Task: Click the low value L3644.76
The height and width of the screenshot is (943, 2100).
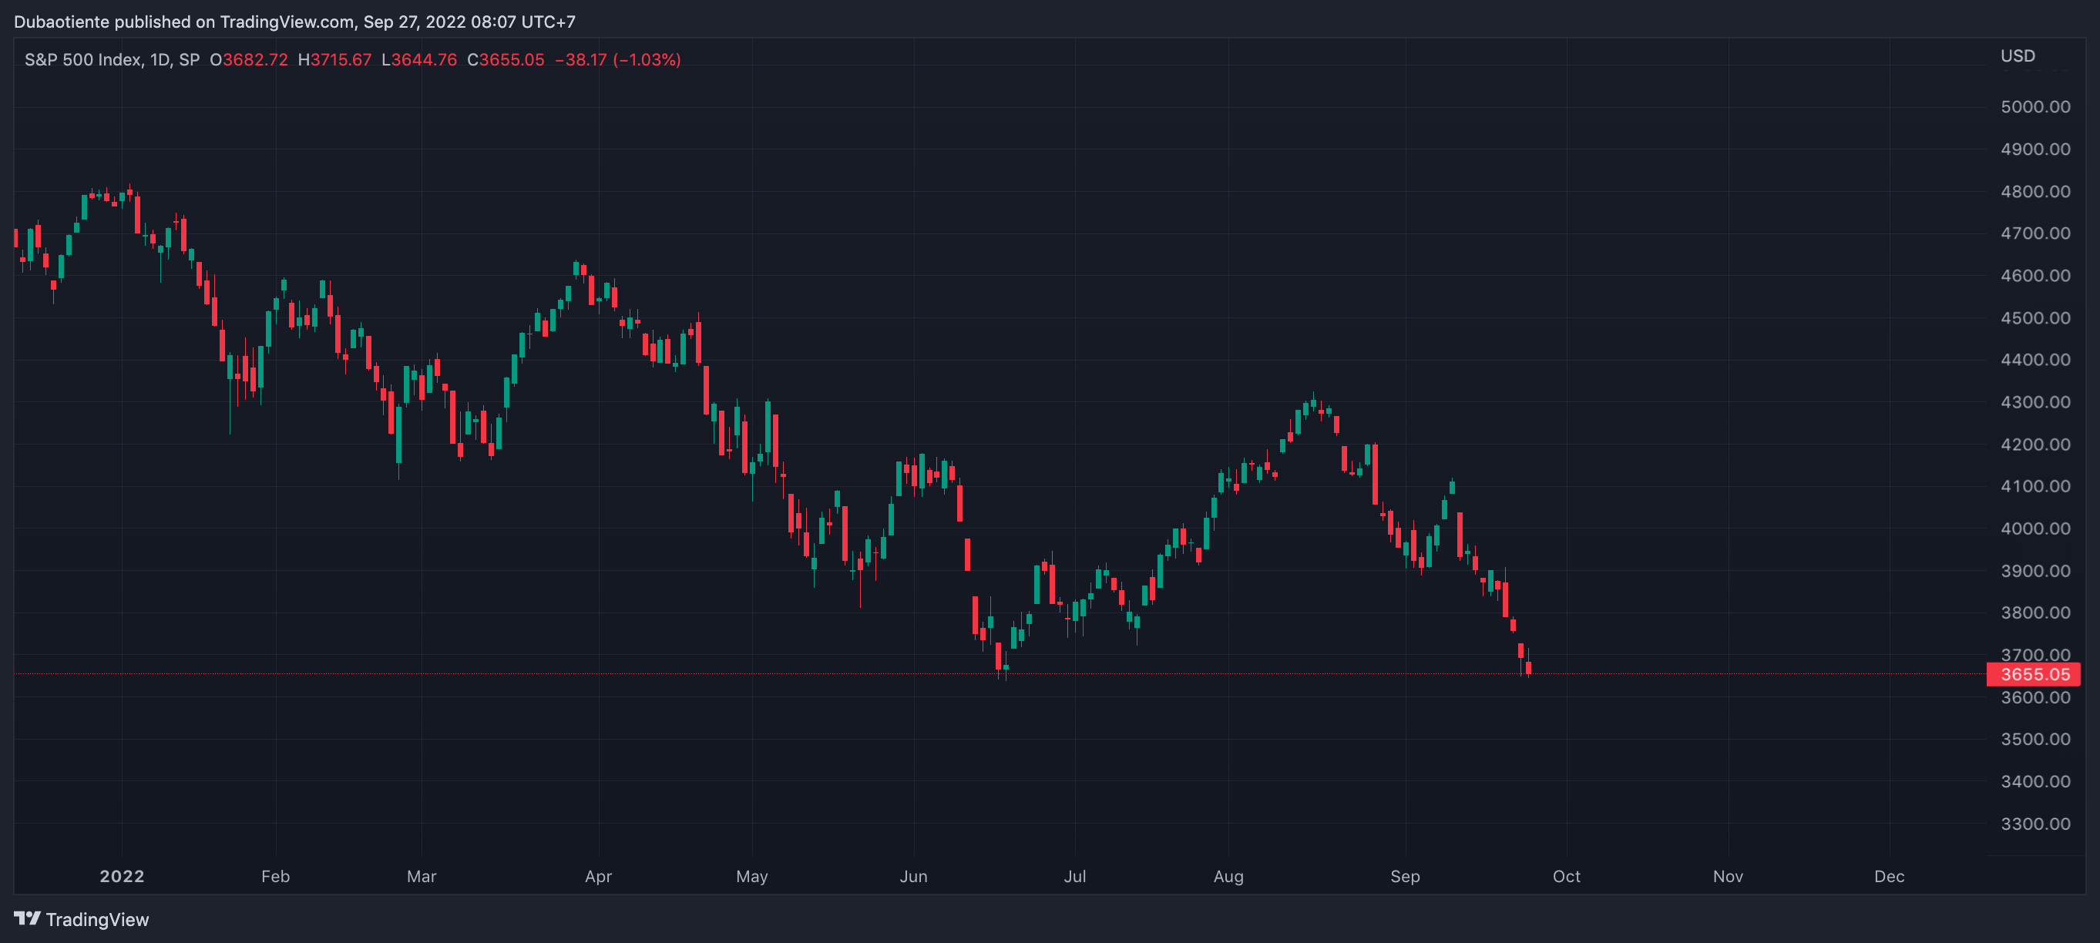Action: click(x=419, y=59)
